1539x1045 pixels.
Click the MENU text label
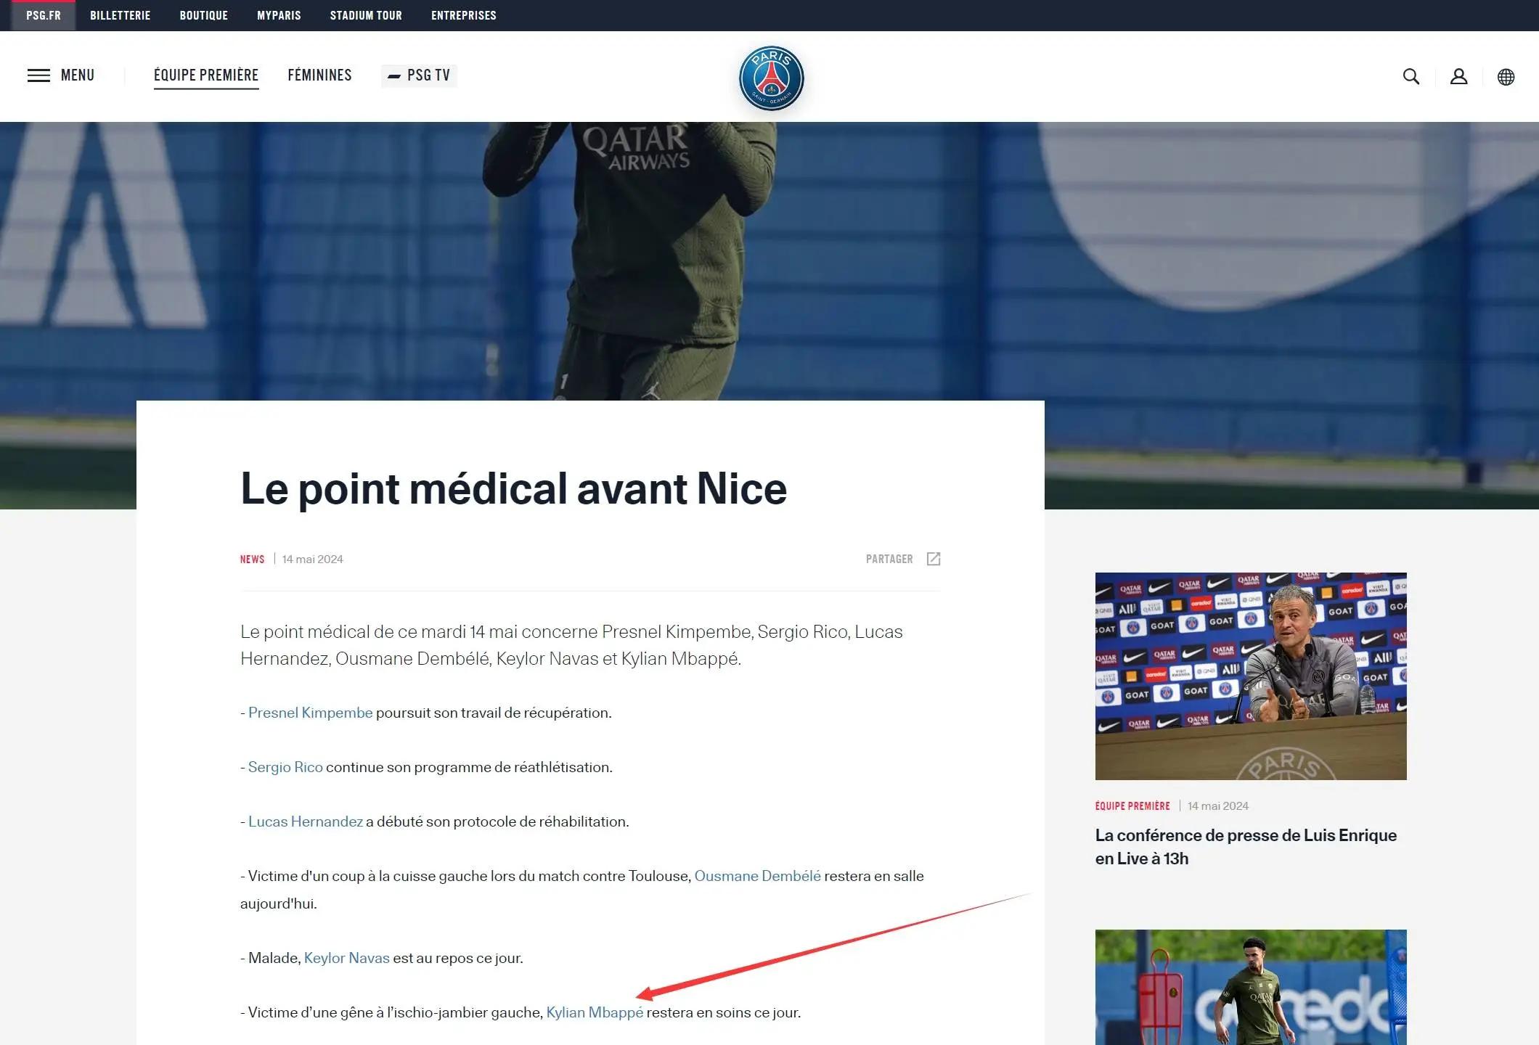pyautogui.click(x=78, y=75)
